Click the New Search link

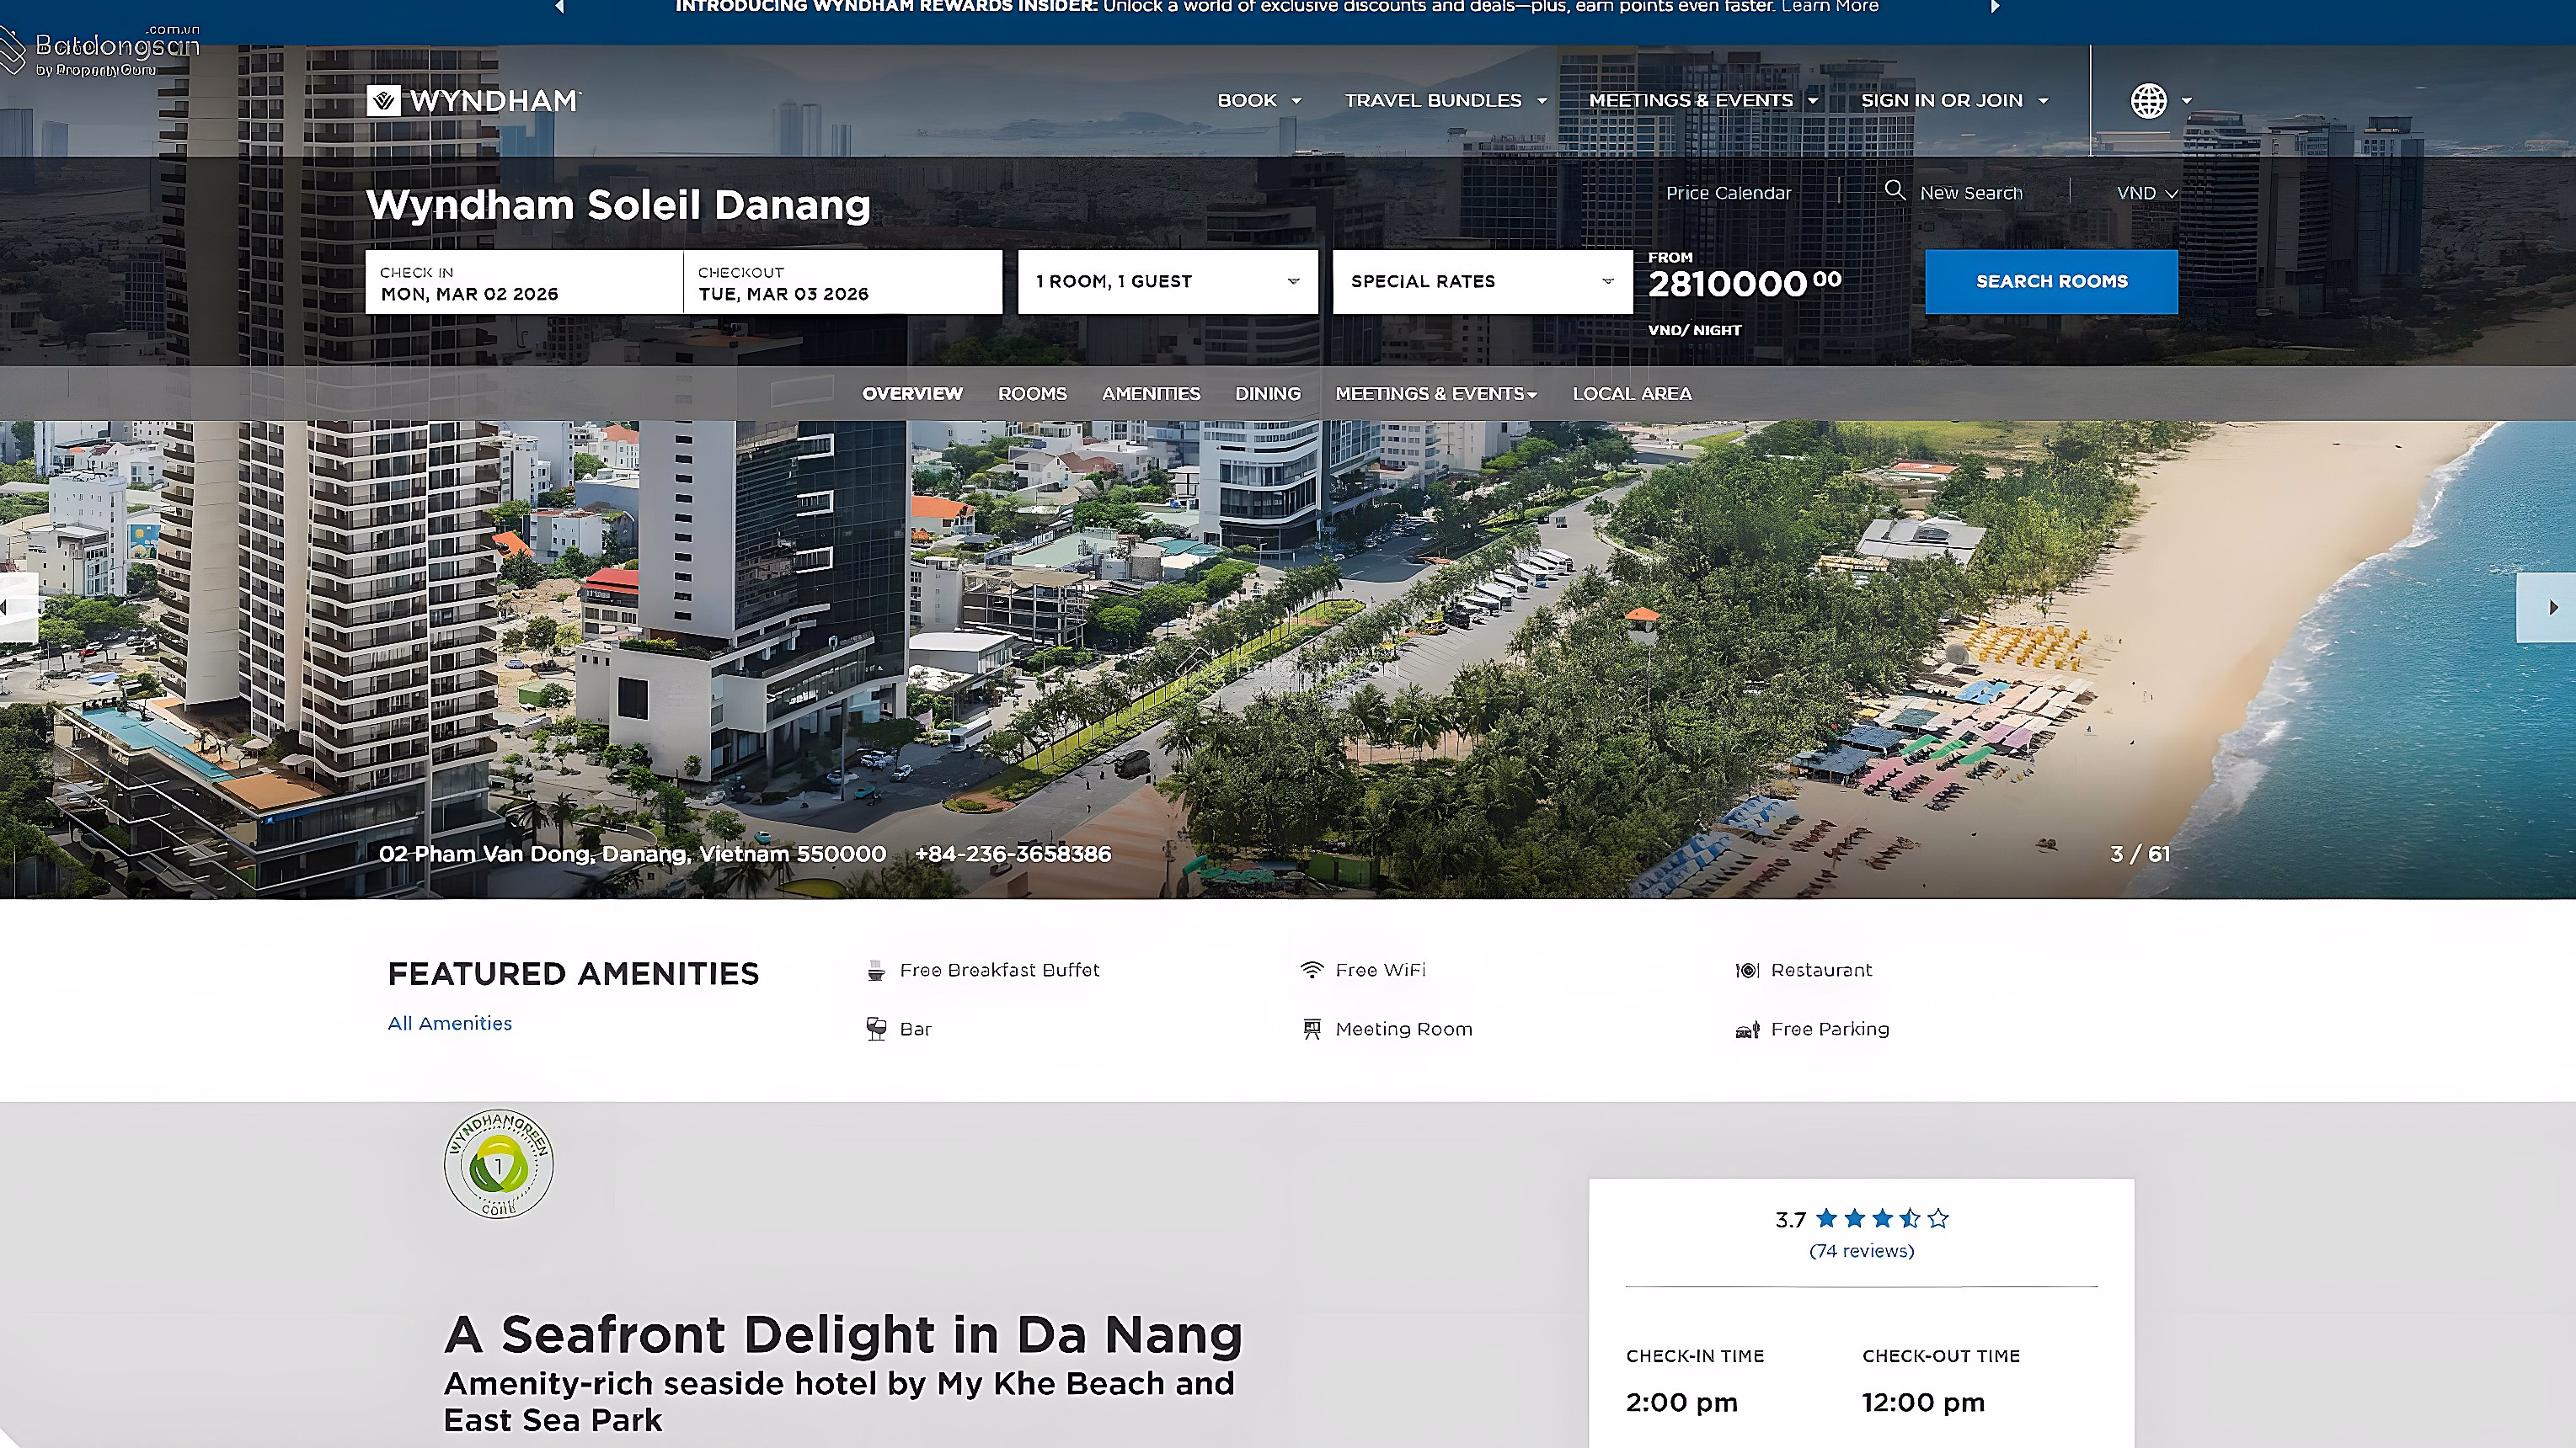1971,193
